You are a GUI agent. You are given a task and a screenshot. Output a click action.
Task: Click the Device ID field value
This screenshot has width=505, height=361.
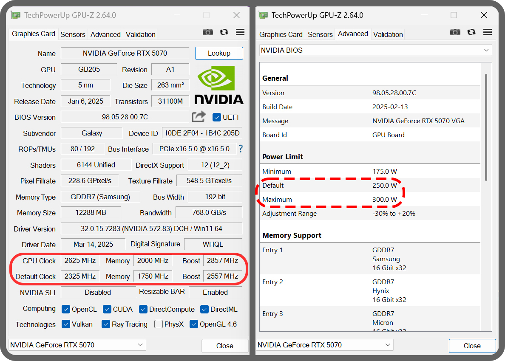tap(202, 133)
